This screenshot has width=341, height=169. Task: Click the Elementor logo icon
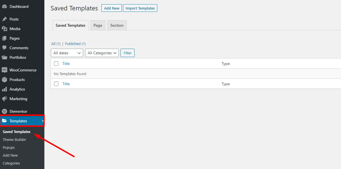(4, 111)
